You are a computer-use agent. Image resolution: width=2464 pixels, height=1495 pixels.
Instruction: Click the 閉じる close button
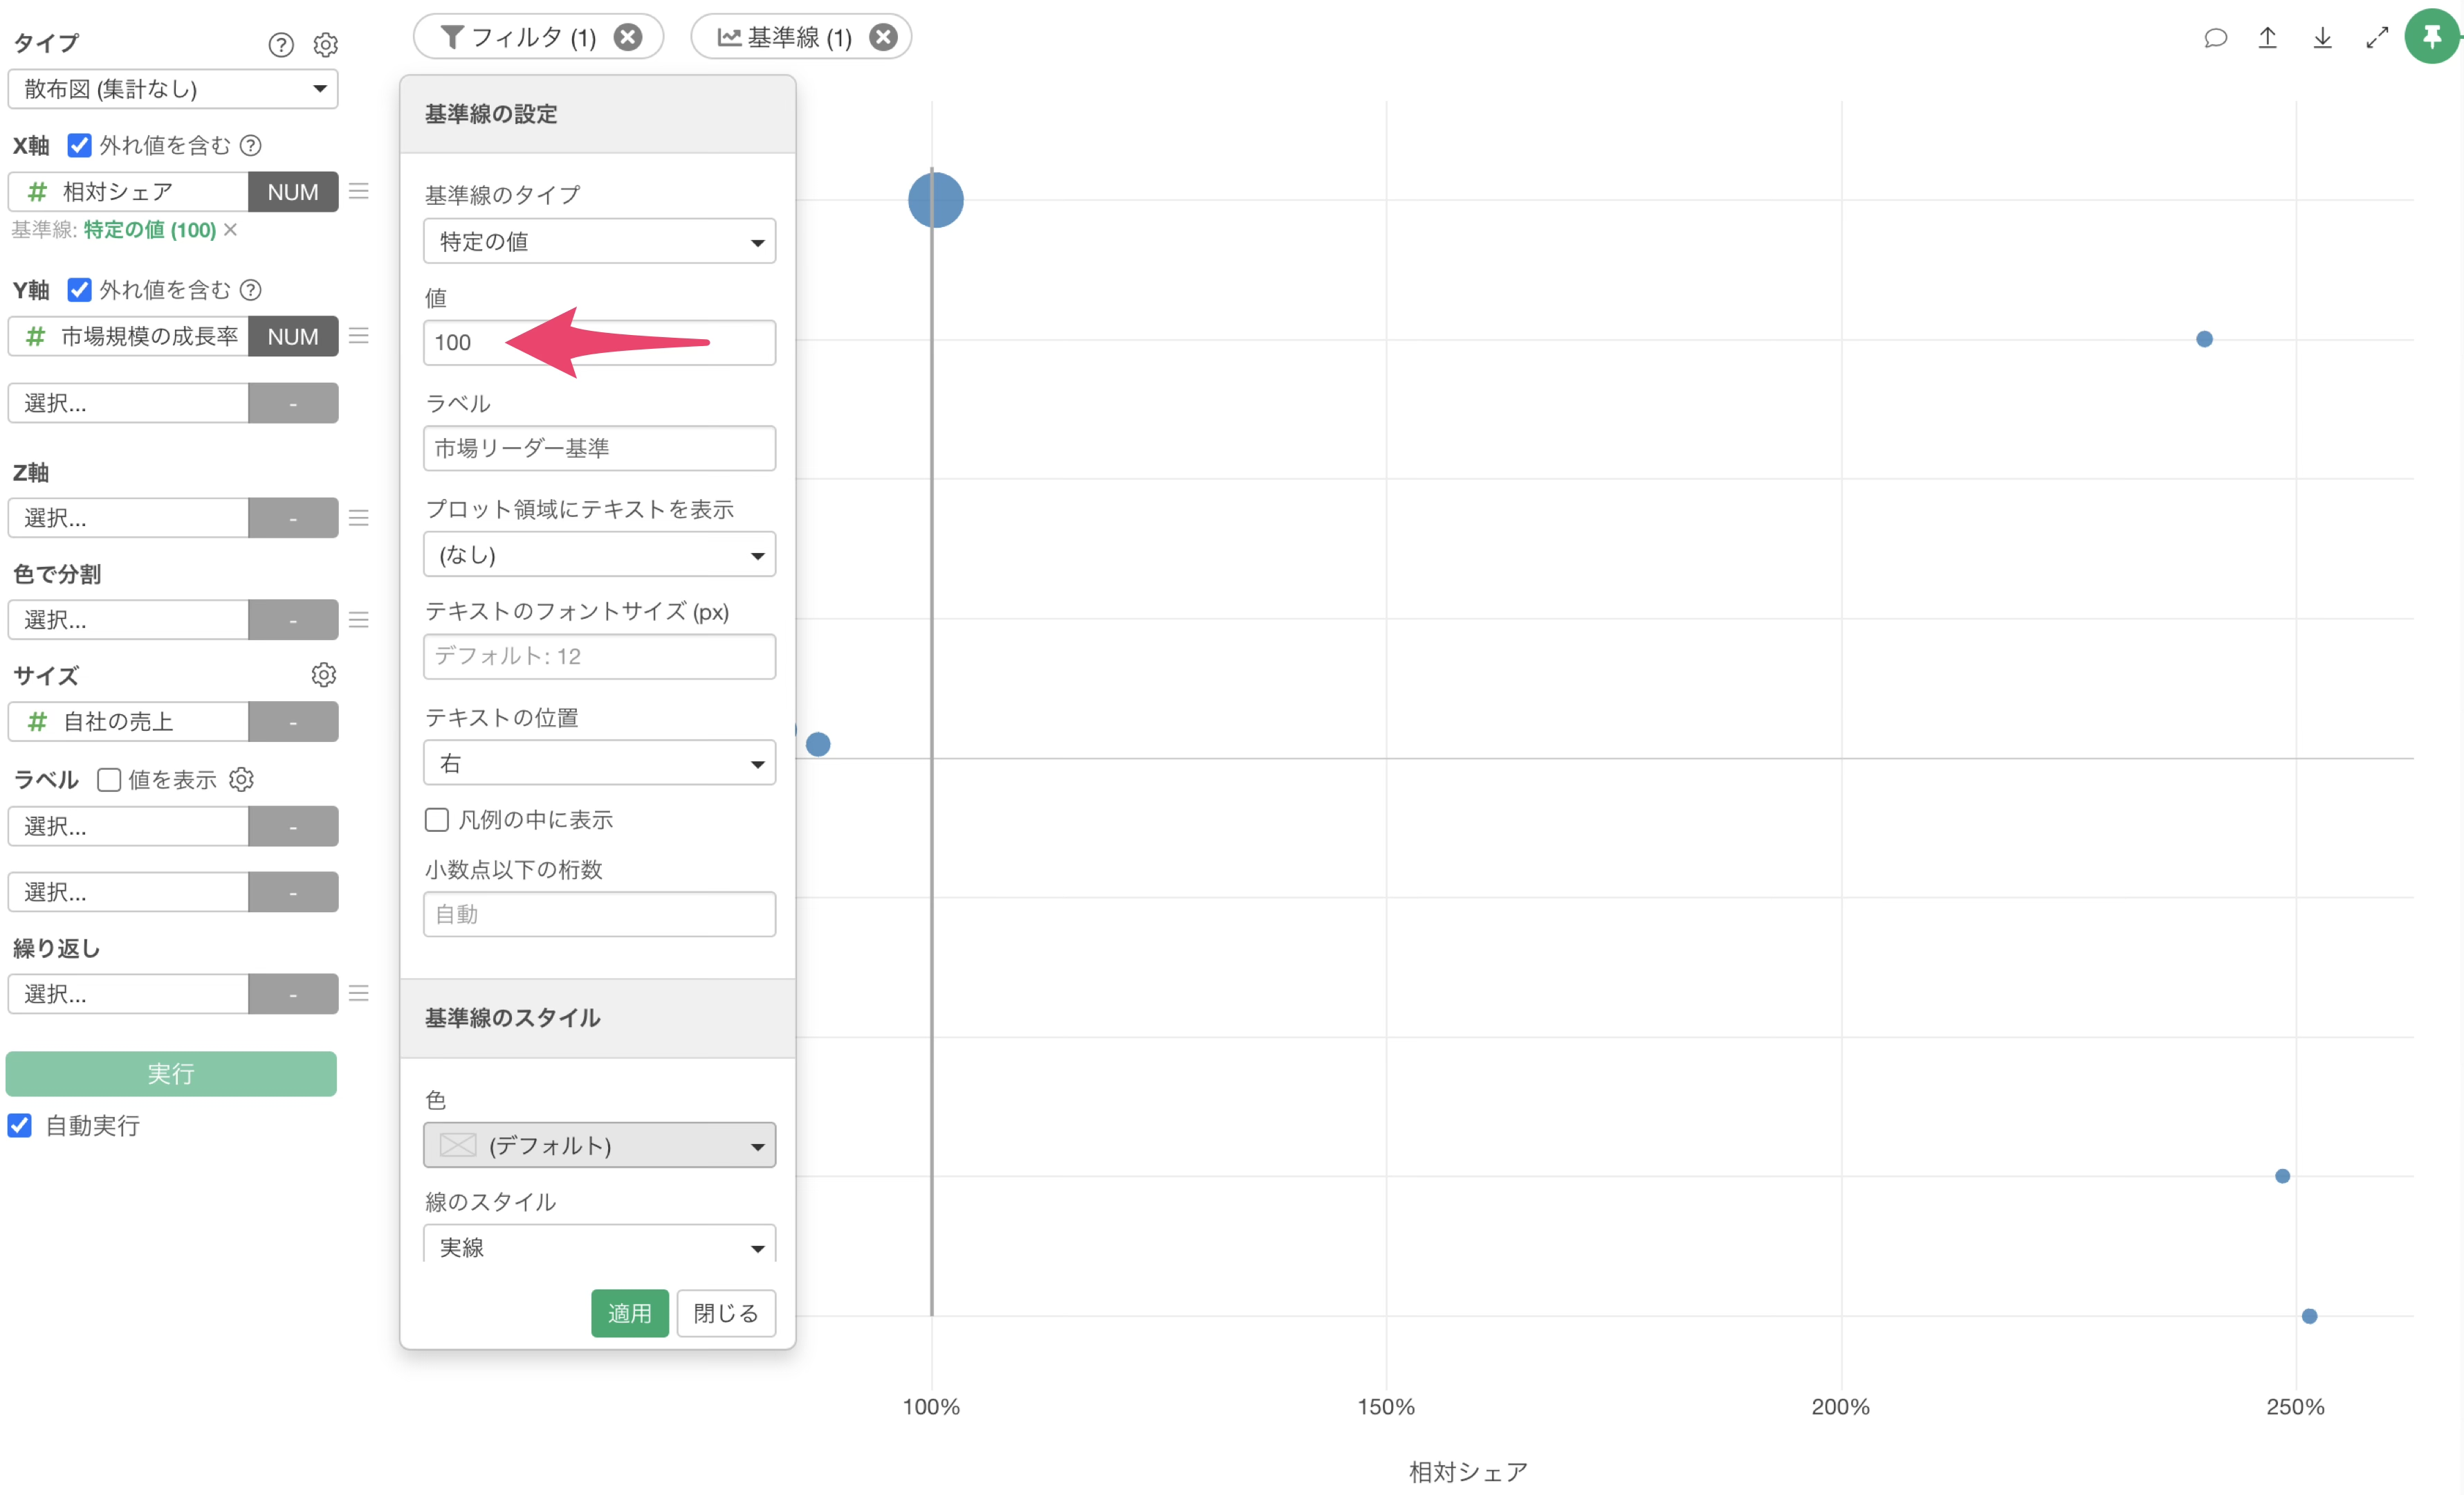pyautogui.click(x=726, y=1313)
